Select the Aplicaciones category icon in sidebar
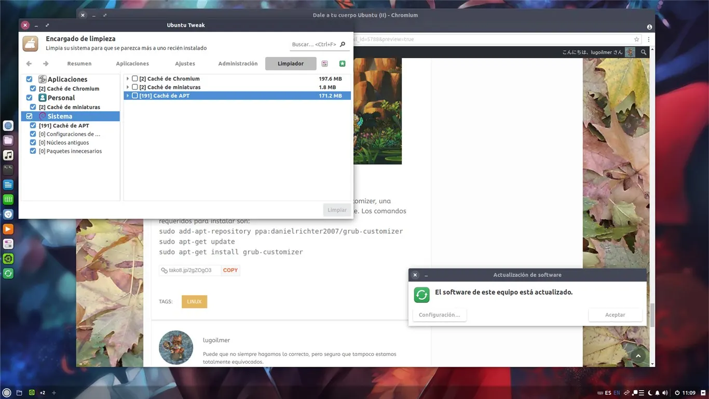Viewport: 709px width, 399px height. tap(42, 79)
